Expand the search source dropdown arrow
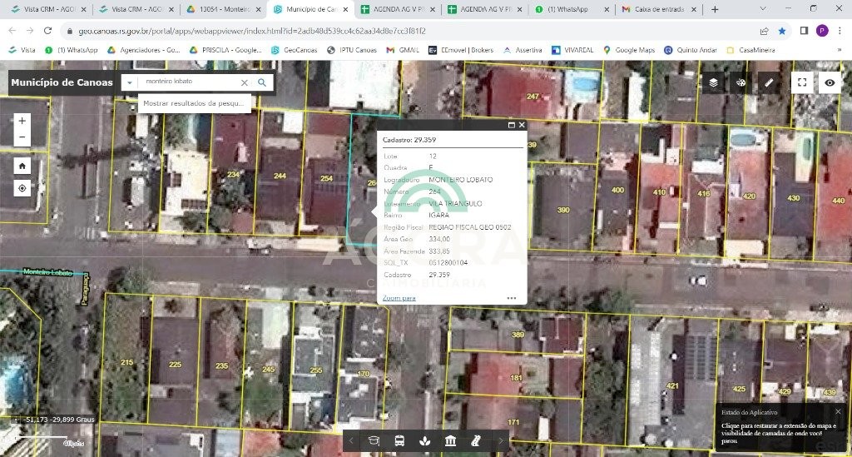Screen dimensions: 852x457 (129, 82)
